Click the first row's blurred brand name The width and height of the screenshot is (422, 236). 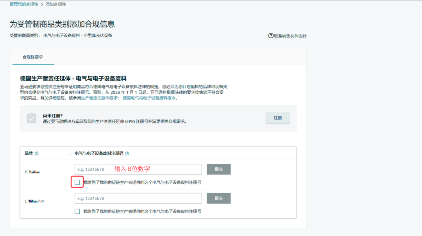point(32,172)
